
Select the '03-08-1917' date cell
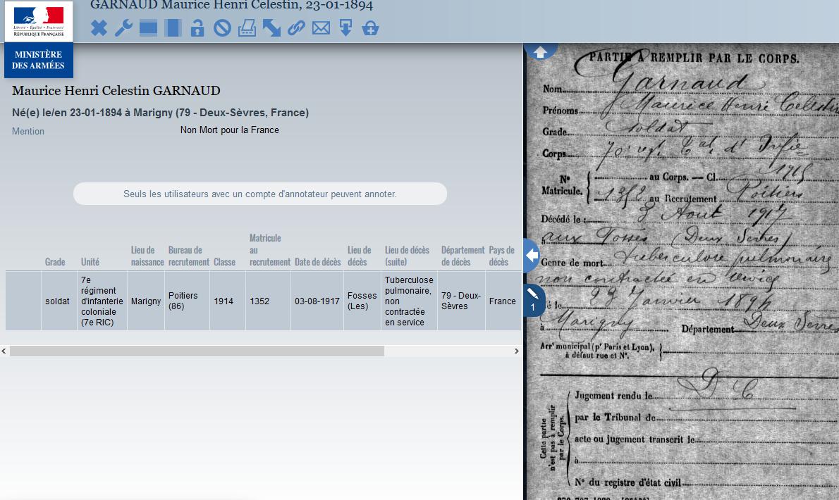click(317, 301)
